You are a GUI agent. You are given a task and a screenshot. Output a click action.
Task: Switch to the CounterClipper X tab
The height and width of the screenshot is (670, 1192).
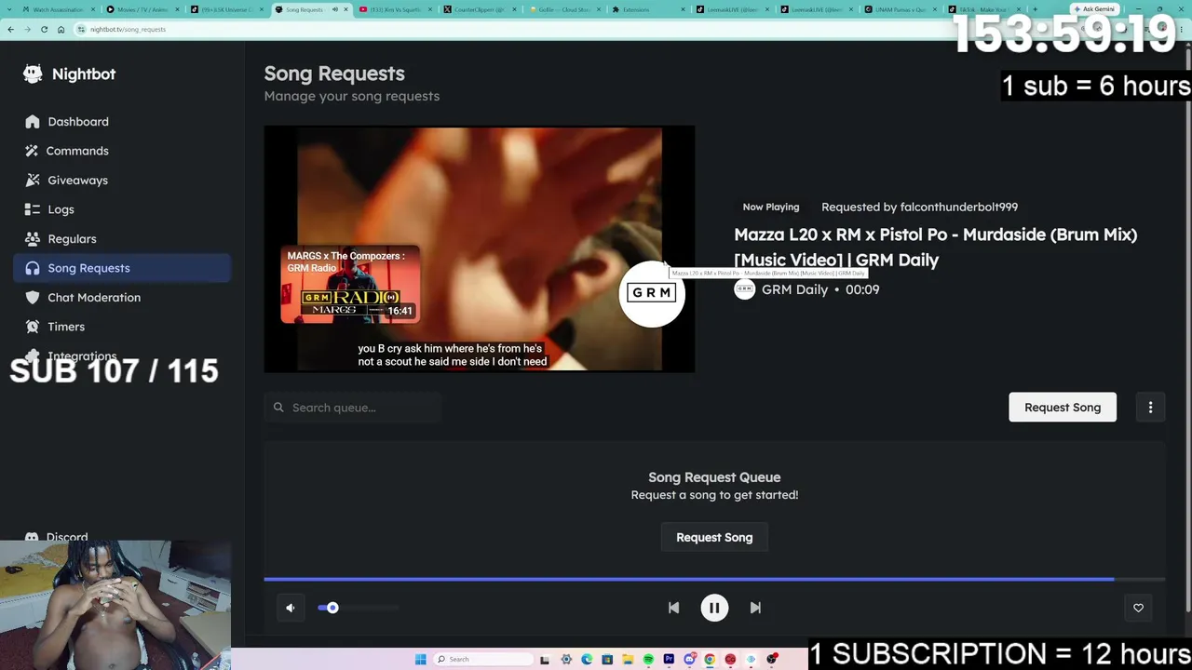coord(481,9)
